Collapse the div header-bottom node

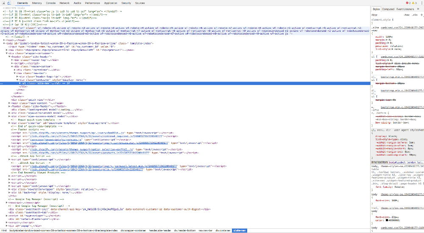(x=12, y=66)
